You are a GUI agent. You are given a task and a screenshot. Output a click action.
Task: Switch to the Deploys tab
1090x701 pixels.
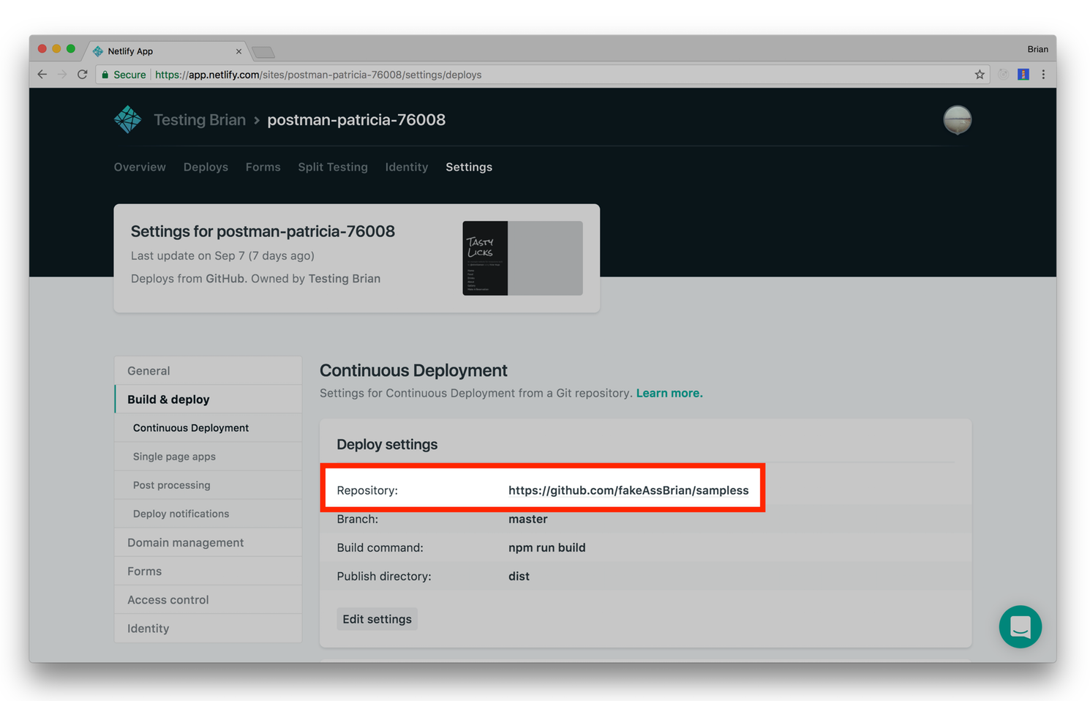point(206,167)
